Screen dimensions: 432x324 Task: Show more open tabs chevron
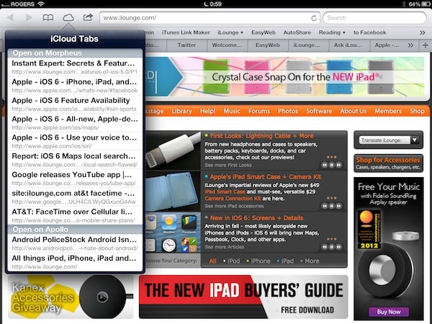point(410,45)
